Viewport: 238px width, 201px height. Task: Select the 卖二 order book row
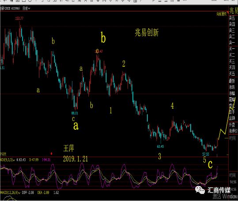click(232, 37)
